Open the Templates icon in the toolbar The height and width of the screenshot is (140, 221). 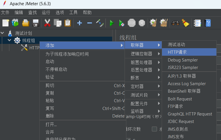coord(15,23)
